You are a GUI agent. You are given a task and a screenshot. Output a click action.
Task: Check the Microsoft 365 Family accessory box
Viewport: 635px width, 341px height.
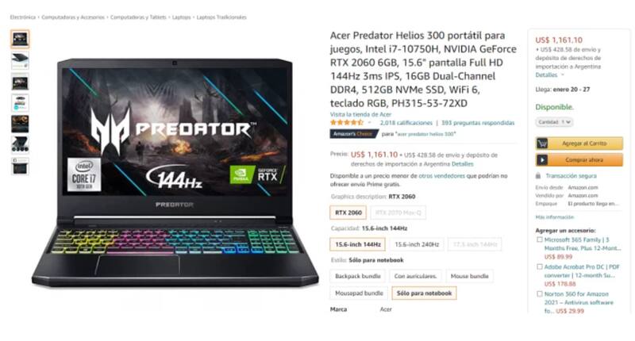[540, 239]
